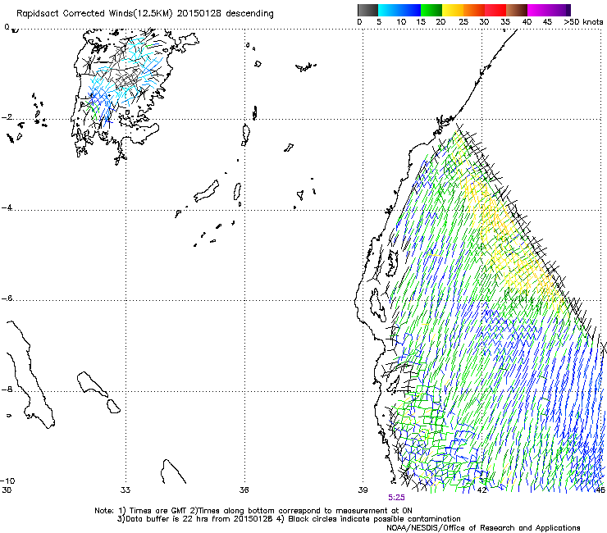Select the '15' legend scale label

[x=421, y=22]
